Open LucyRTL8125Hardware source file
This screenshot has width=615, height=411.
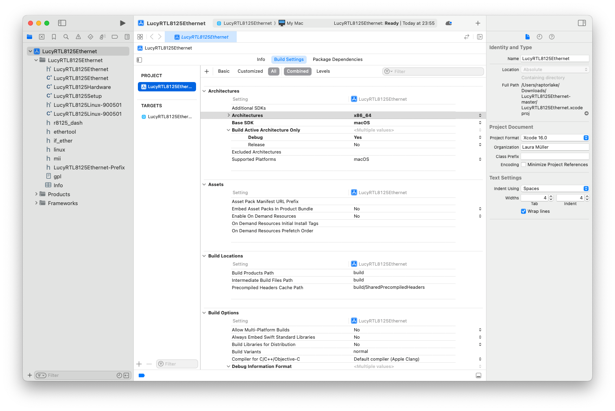click(x=82, y=87)
